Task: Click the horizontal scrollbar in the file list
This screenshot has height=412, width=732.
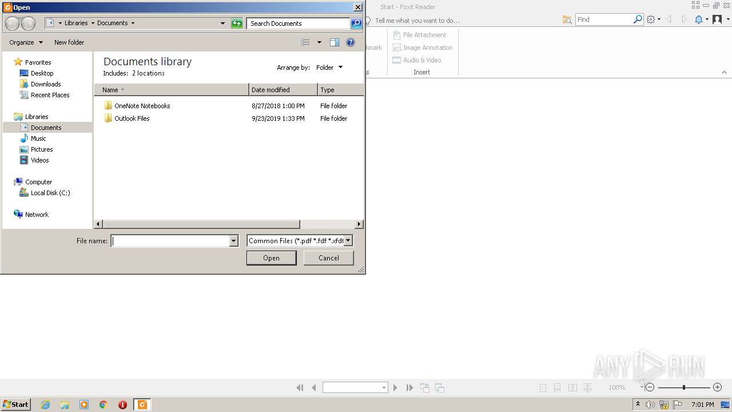Action: tap(201, 224)
